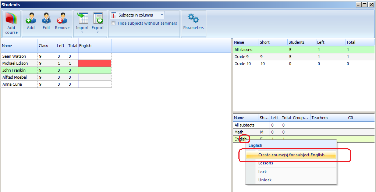The image size is (376, 192).
Task: Click the Edit student icon
Action: [x=46, y=18]
